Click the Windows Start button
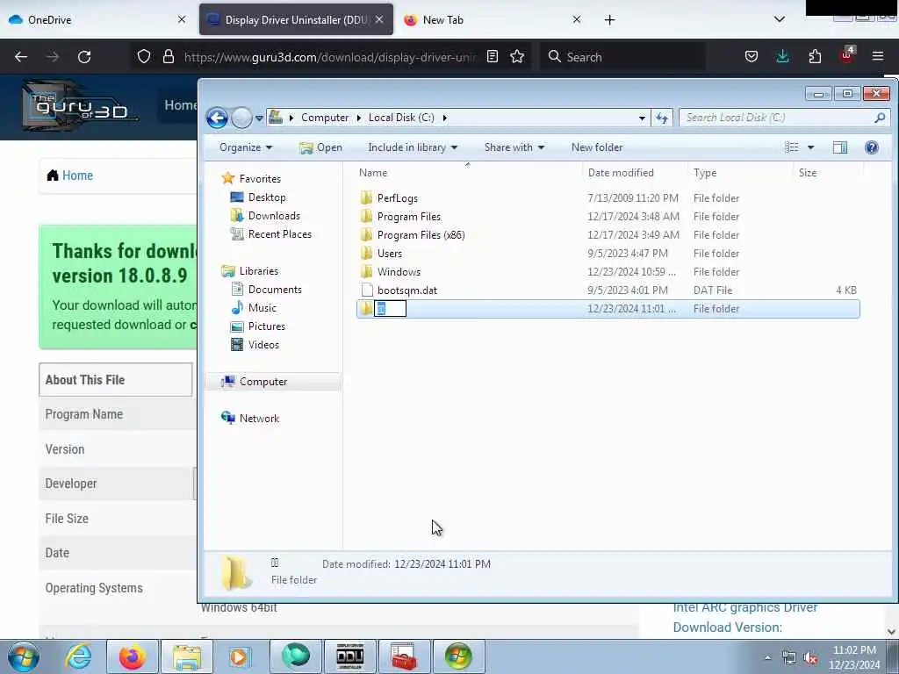Screen dimensions: 899x674 24,656
